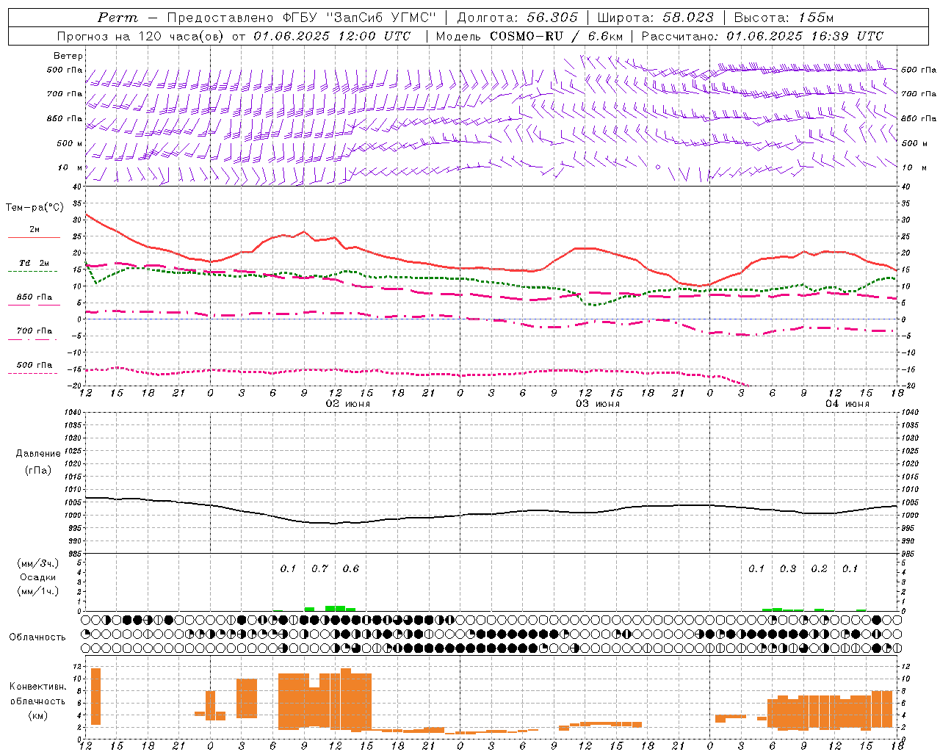The height and width of the screenshot is (752, 940).
Task: Click the "Осадки" precipitation label
Action: (37, 577)
